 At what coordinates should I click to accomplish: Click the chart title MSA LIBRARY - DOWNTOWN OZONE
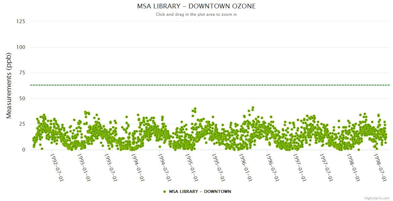196,6
